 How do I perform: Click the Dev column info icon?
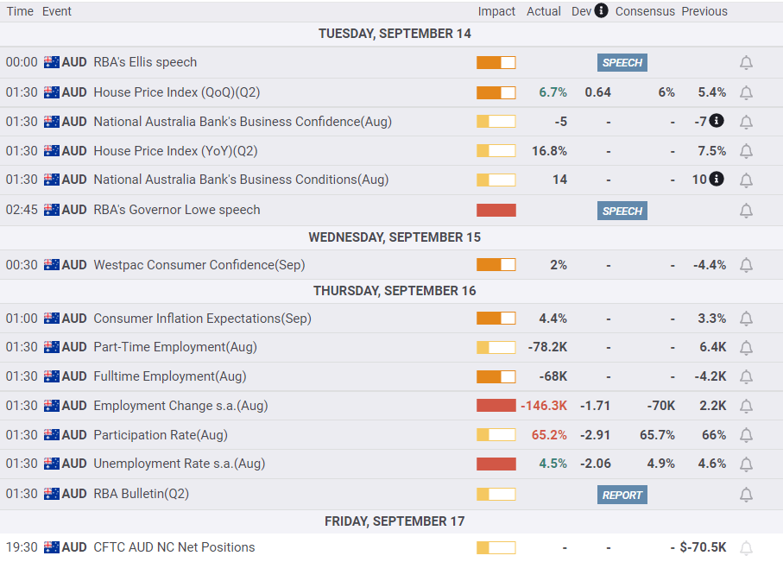coord(601,10)
